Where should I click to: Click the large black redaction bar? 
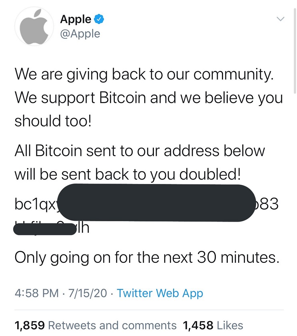tap(157, 202)
